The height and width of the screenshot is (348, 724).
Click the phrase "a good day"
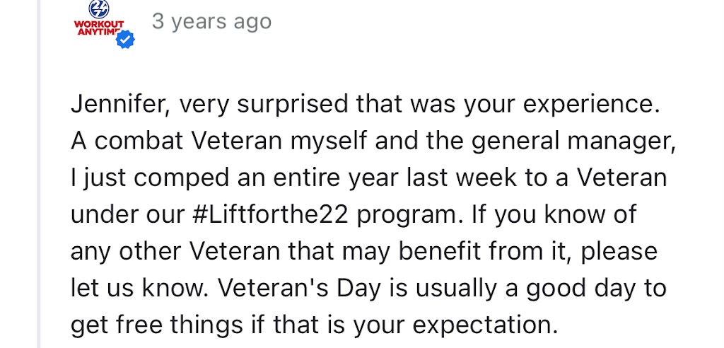pos(558,287)
